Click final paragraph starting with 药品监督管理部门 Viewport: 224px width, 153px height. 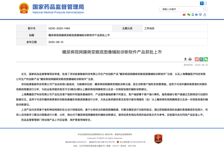pyautogui.click(x=57, y=120)
